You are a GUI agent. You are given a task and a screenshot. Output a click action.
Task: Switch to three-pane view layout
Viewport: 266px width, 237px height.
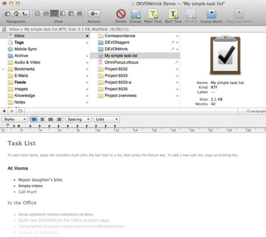71,13
